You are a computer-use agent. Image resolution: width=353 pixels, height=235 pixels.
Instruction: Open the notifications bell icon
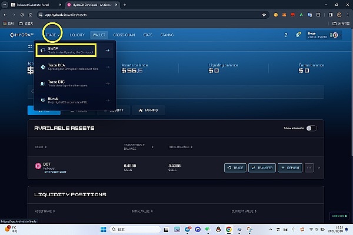[298, 35]
